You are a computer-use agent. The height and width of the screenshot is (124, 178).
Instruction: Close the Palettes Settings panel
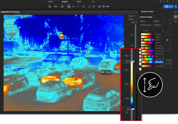(x=163, y=17)
